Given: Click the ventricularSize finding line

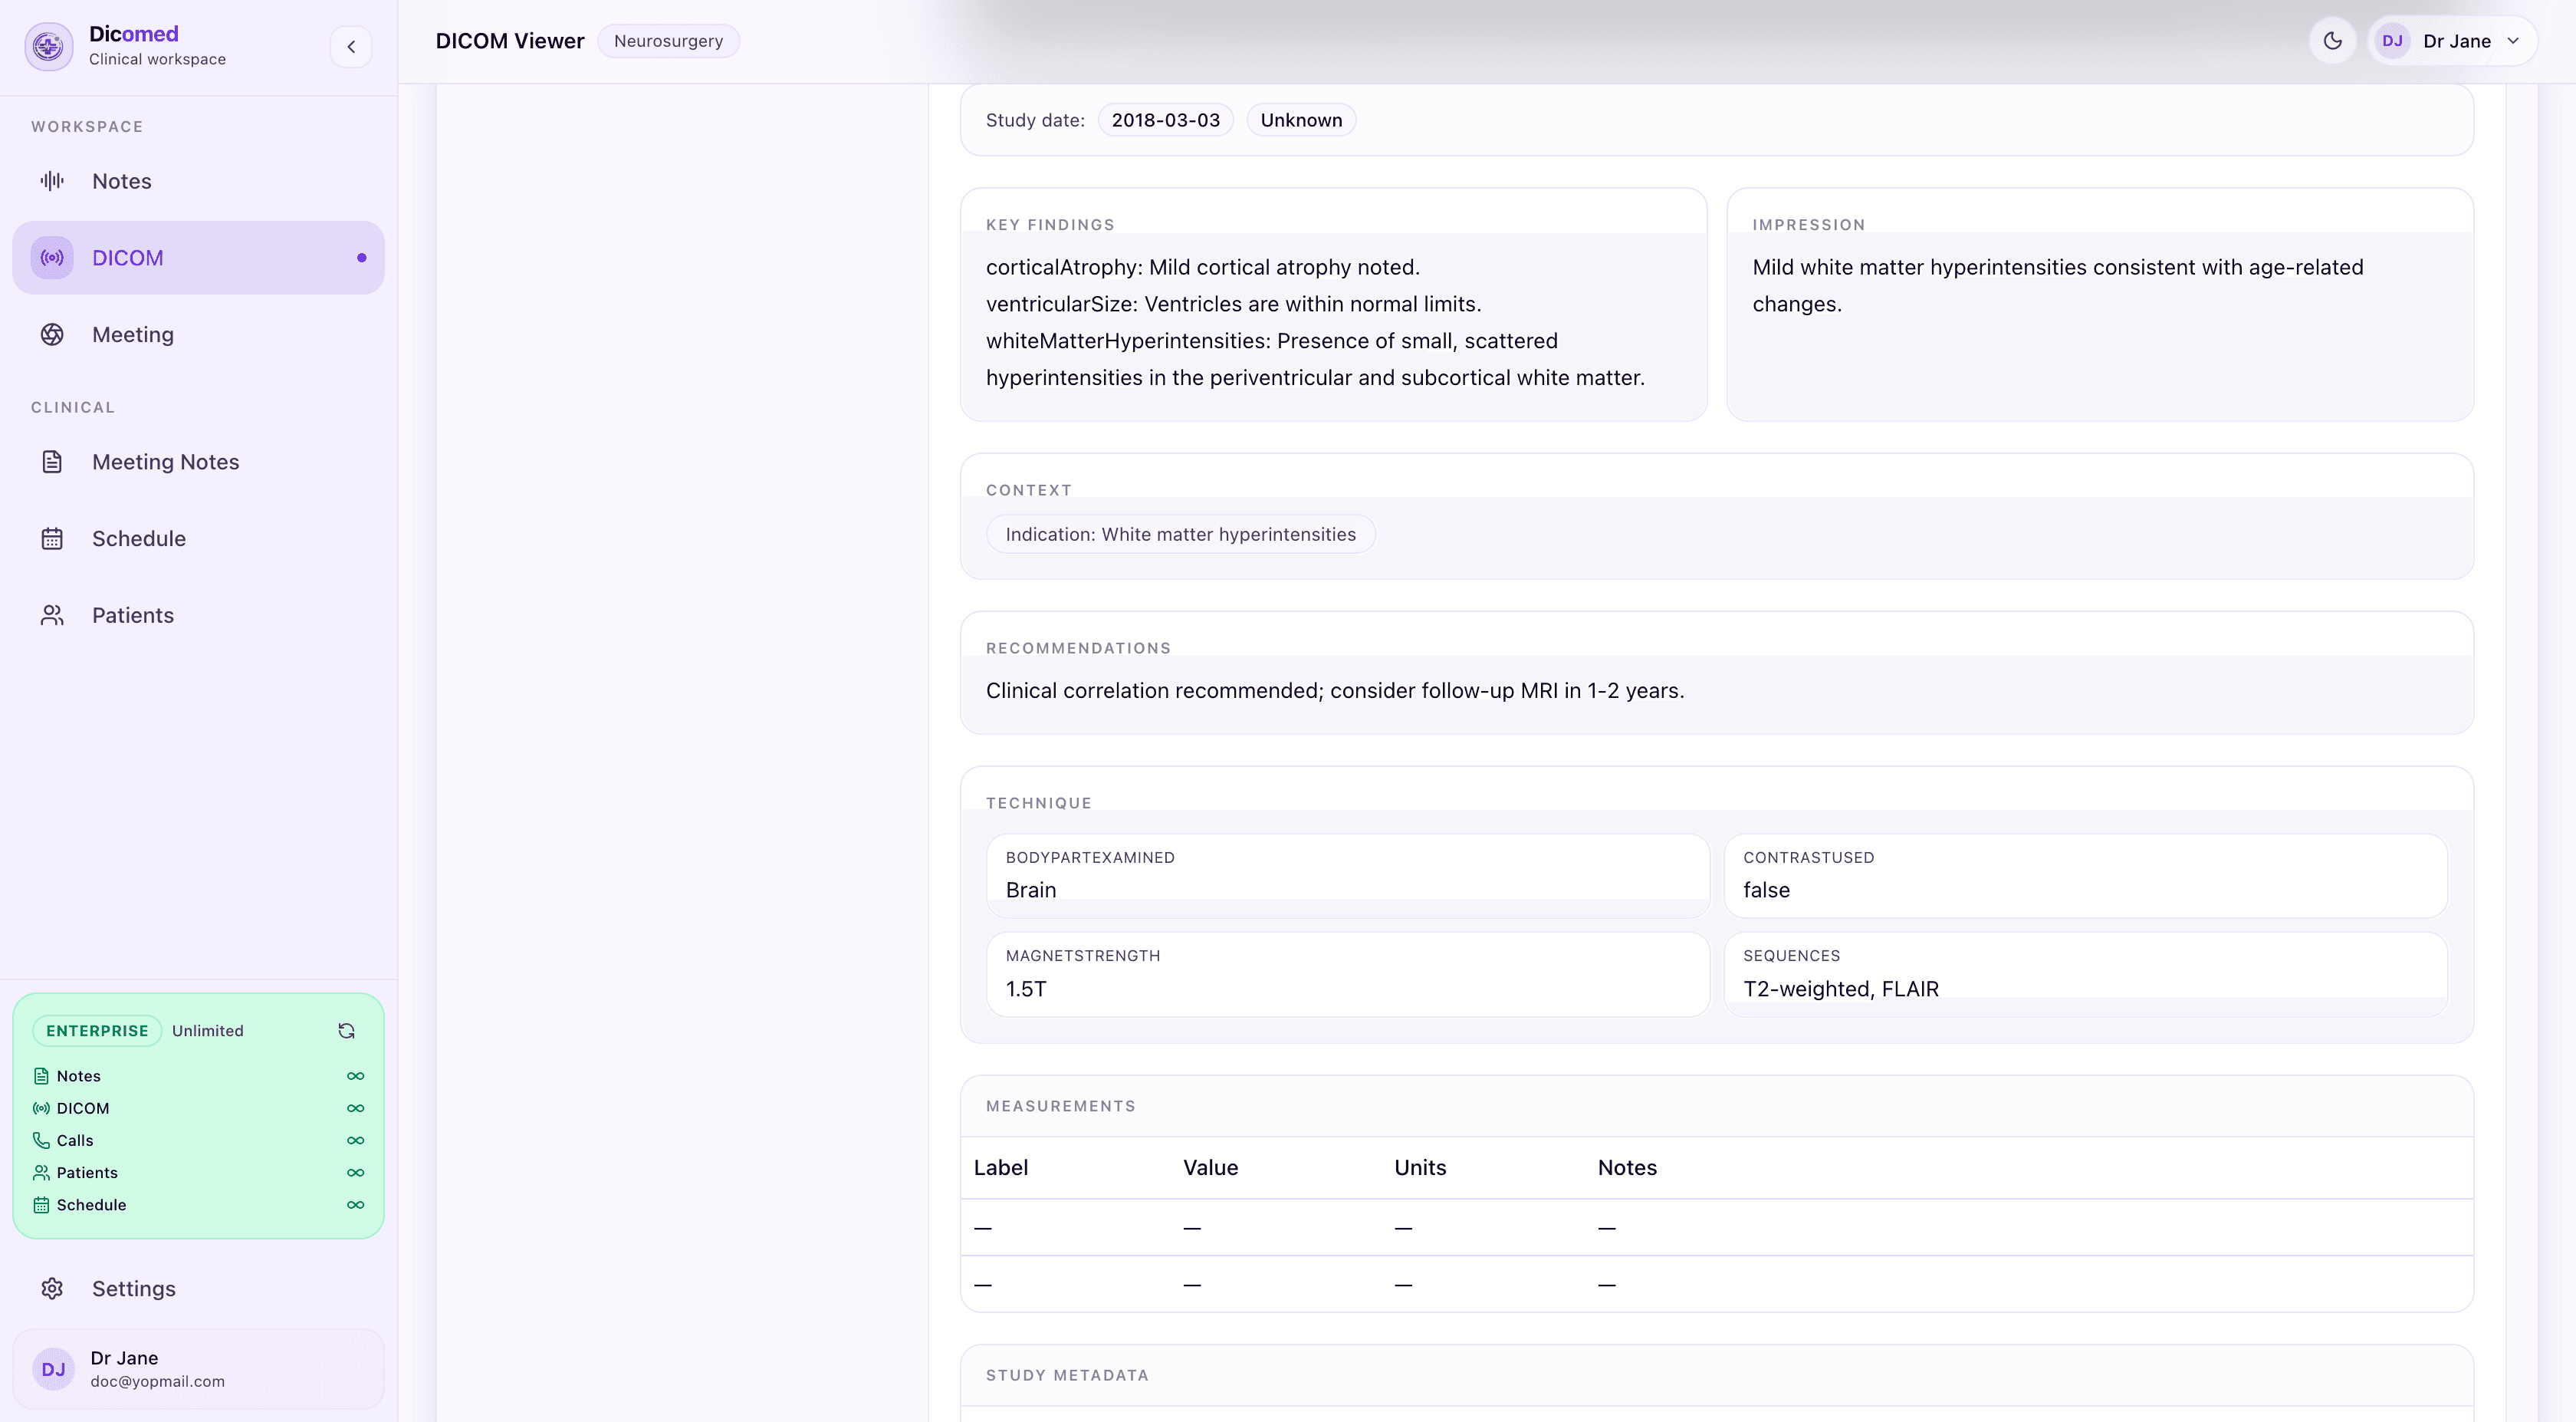Looking at the screenshot, I should (x=1234, y=304).
